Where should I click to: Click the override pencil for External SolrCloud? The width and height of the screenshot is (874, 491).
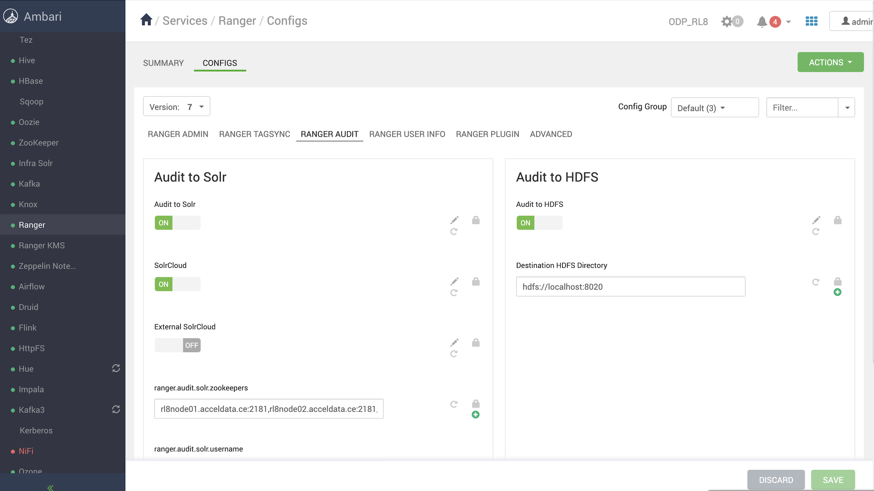click(454, 342)
